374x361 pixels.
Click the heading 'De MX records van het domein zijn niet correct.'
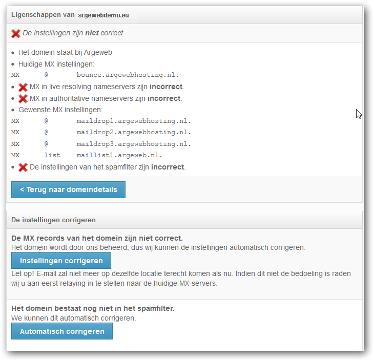[97, 238]
